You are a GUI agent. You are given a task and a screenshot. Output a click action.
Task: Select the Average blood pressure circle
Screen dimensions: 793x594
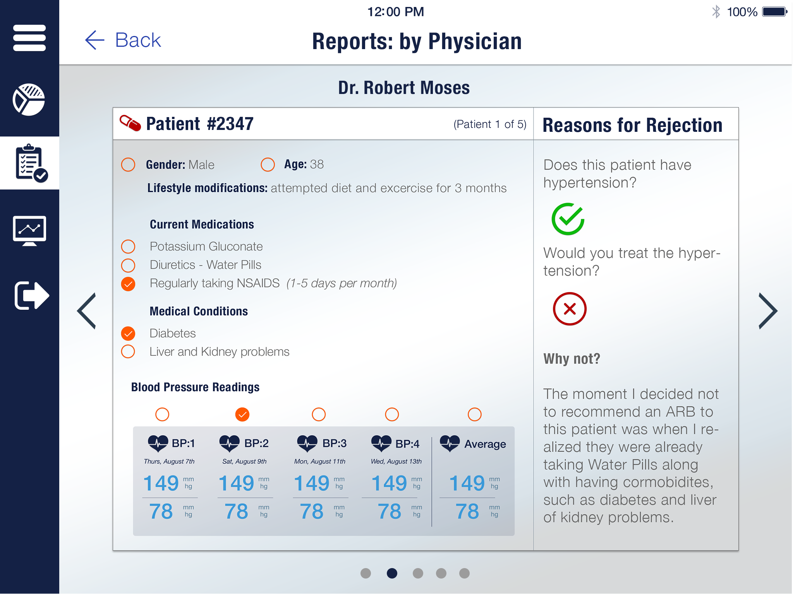(474, 415)
